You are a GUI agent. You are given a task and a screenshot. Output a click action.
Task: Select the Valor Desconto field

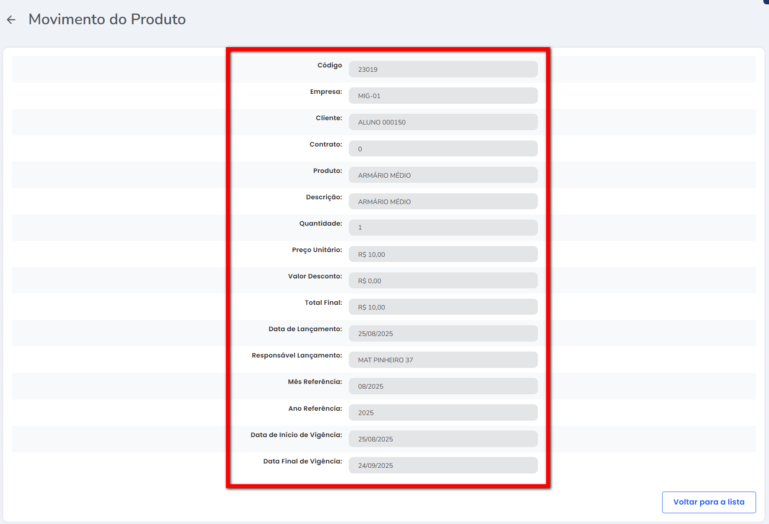click(x=443, y=281)
